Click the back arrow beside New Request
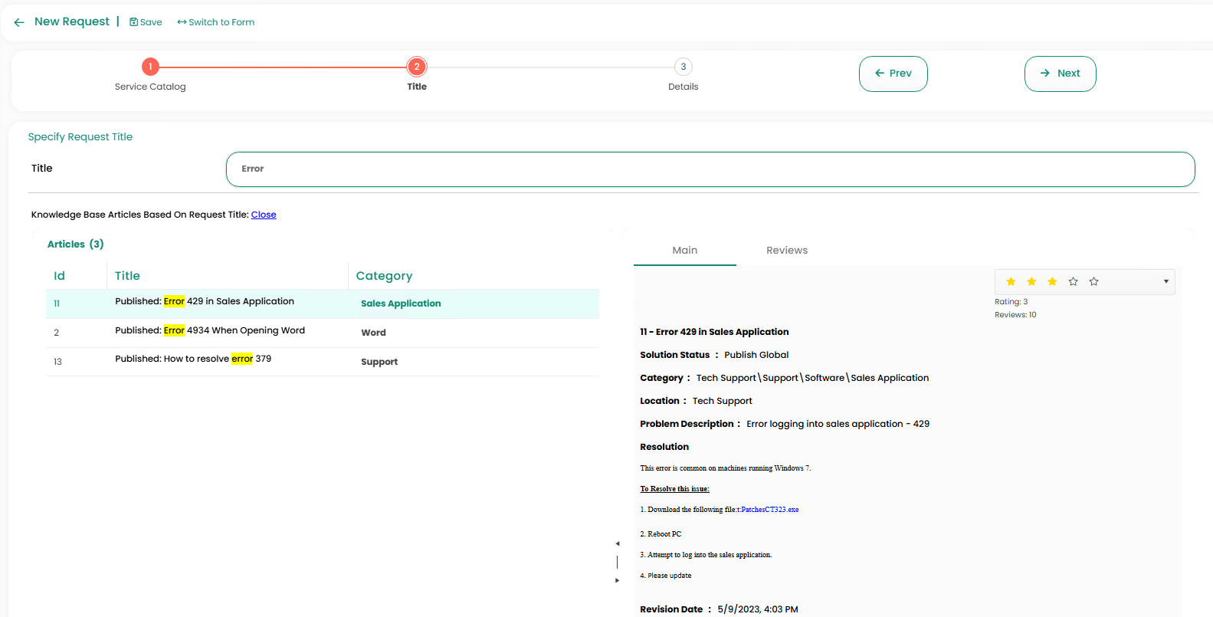The width and height of the screenshot is (1213, 617). pyautogui.click(x=19, y=22)
